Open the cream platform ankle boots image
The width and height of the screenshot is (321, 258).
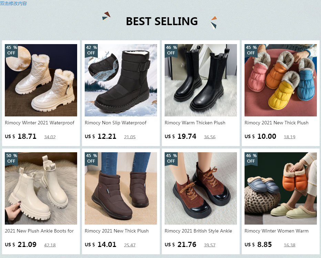point(41,188)
